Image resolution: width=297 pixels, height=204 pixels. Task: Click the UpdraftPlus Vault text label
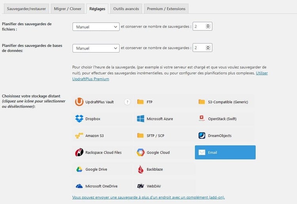tap(99, 102)
